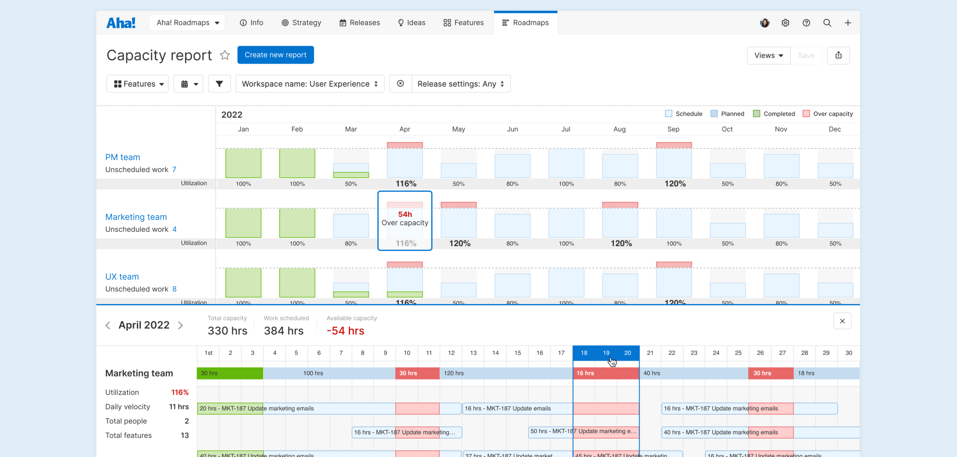Click the green 30 hrs completed segment
957x457 pixels.
230,373
